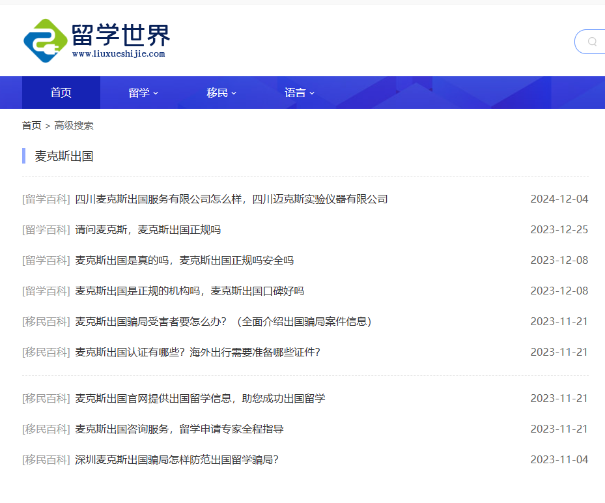Open article 麦克斯出国骗局受害者要怎么办
Screen dimensions: 605x503
tap(223, 322)
